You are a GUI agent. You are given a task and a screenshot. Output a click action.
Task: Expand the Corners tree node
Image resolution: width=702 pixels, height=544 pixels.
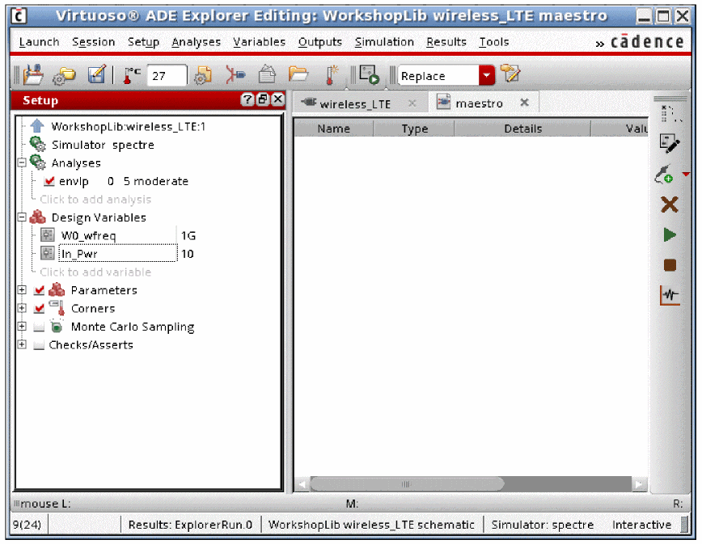click(x=22, y=308)
